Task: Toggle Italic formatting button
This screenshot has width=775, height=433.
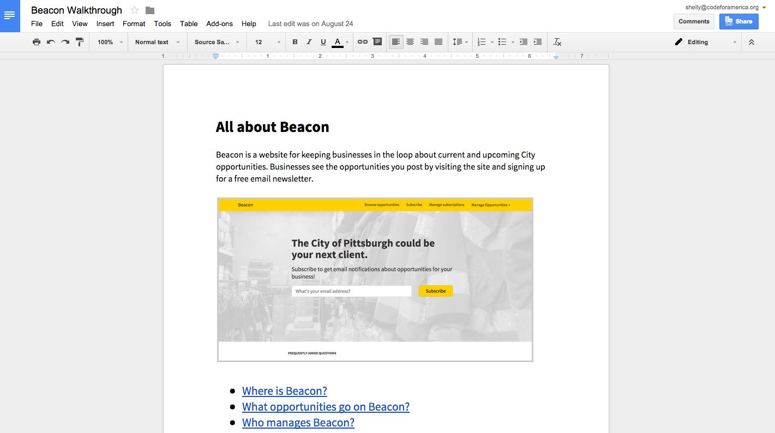Action: point(309,42)
